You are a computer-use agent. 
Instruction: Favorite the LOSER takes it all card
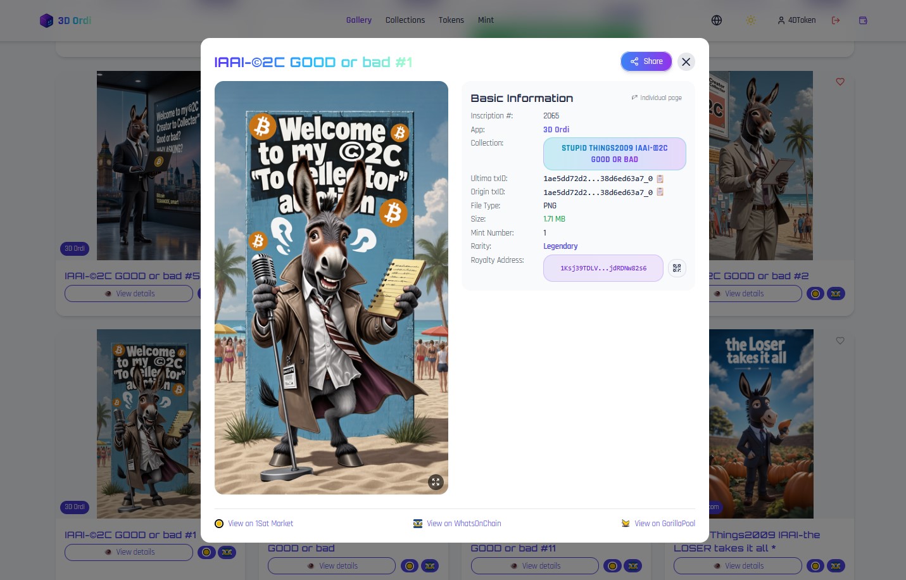(x=840, y=341)
